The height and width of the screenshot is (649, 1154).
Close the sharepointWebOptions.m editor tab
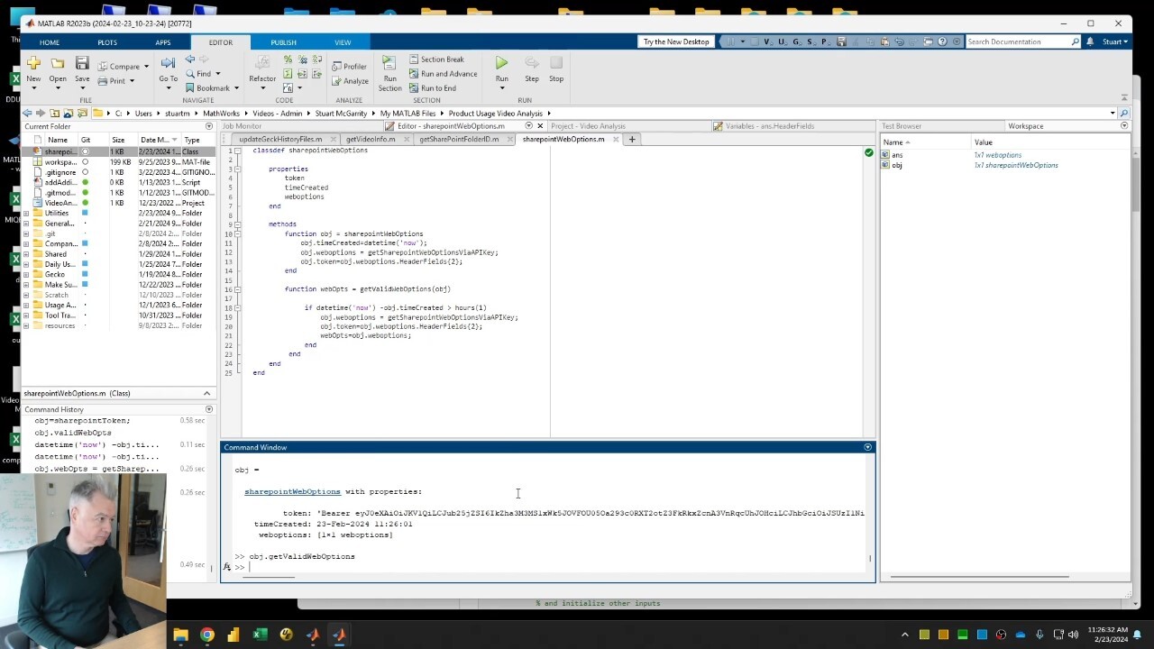[616, 140]
